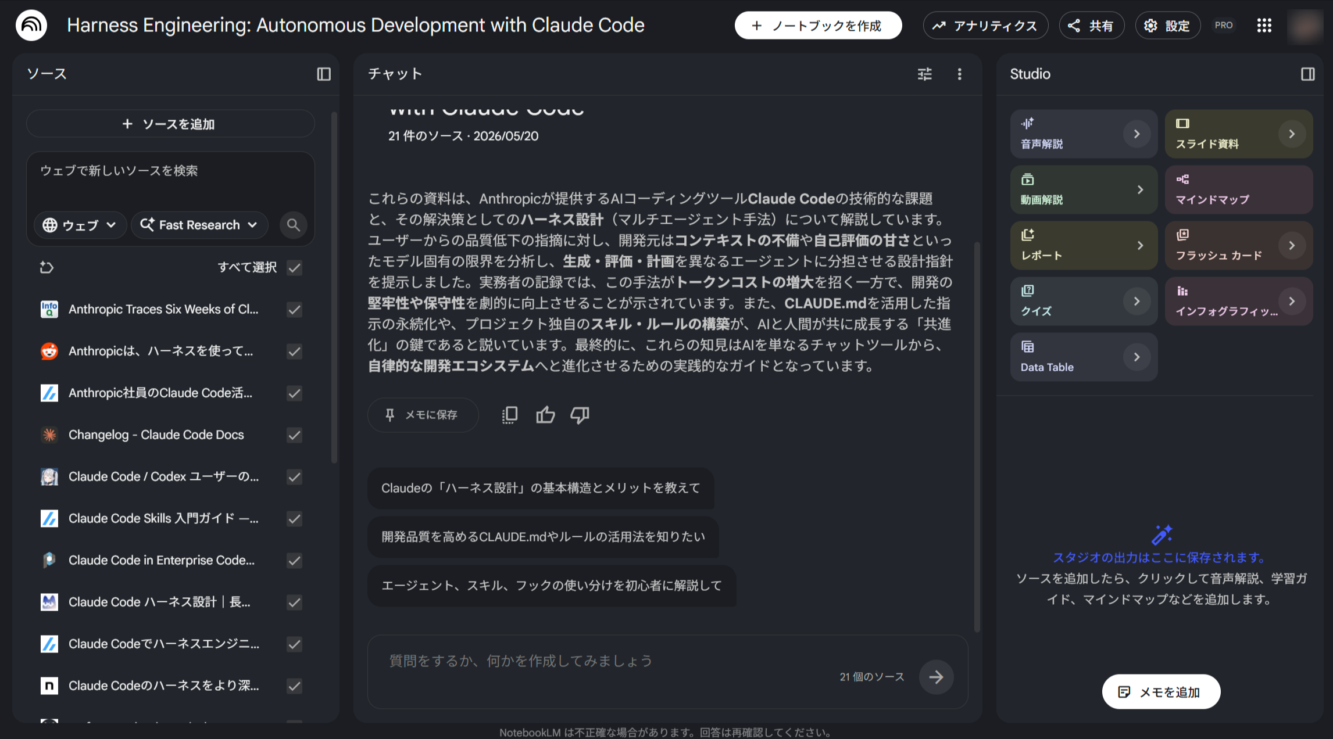Send the question with the arrow button
Viewport: 1333px width, 739px height.
(x=936, y=677)
